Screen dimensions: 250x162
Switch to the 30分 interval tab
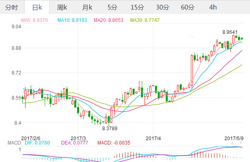[162, 7]
